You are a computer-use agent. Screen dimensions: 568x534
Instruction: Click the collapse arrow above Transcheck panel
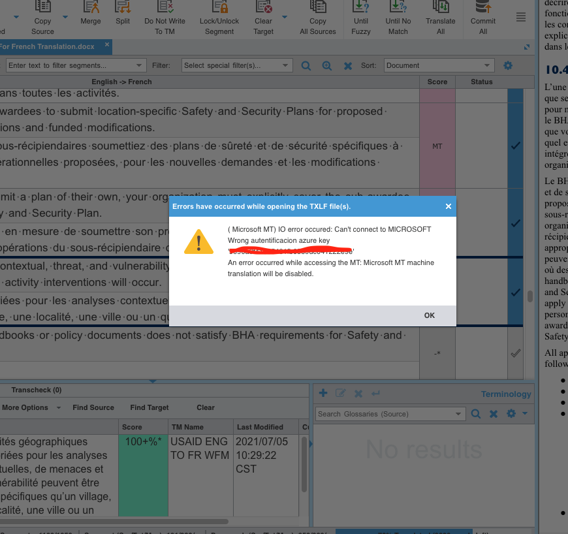[x=153, y=381]
